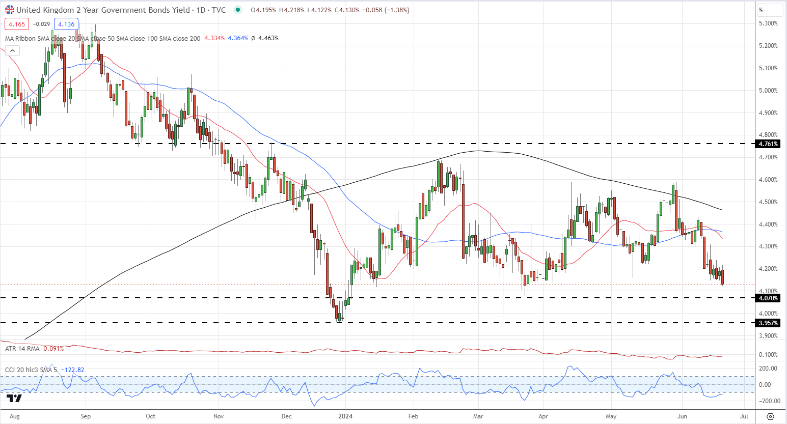The width and height of the screenshot is (787, 424).
Task: Select the ATR 14 RMA indicator legend
Action: pos(23,349)
